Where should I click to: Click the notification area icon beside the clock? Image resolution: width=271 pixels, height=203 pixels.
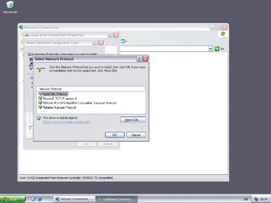pos(256,199)
